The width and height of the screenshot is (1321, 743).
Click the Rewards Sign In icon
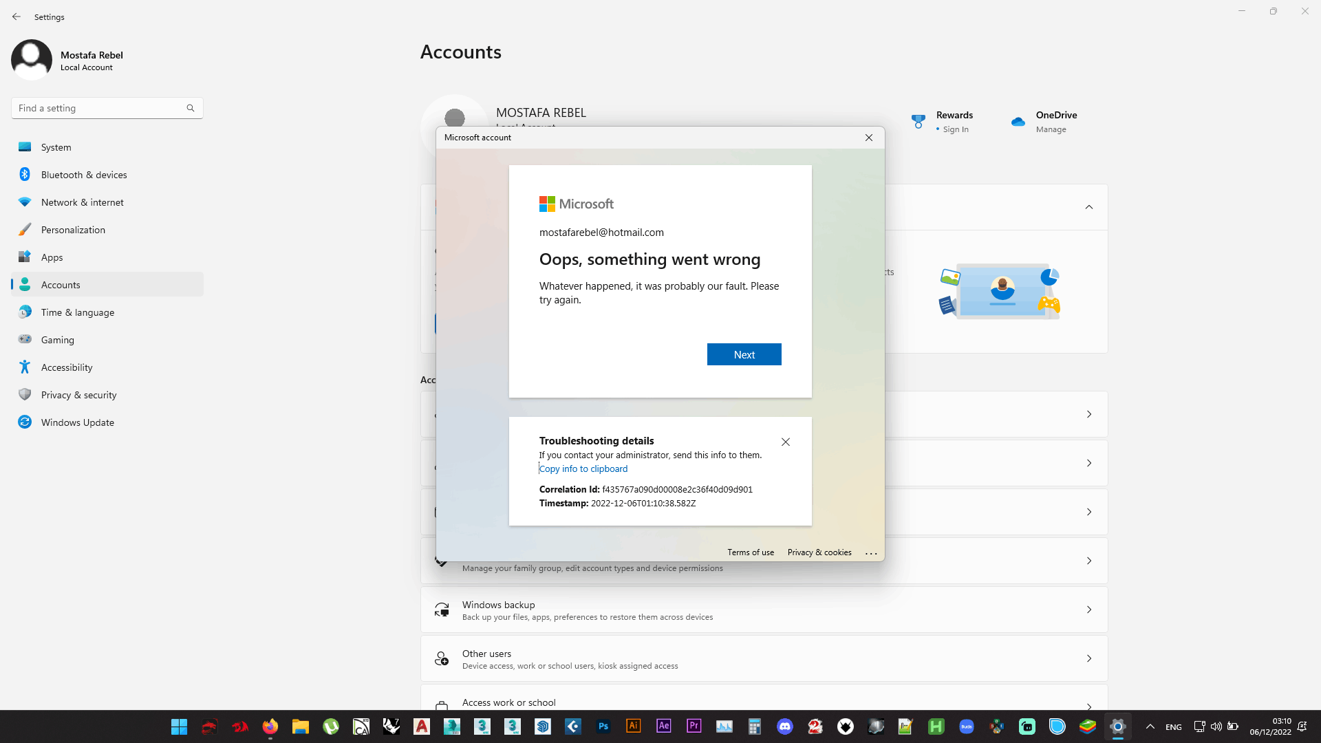coord(918,121)
